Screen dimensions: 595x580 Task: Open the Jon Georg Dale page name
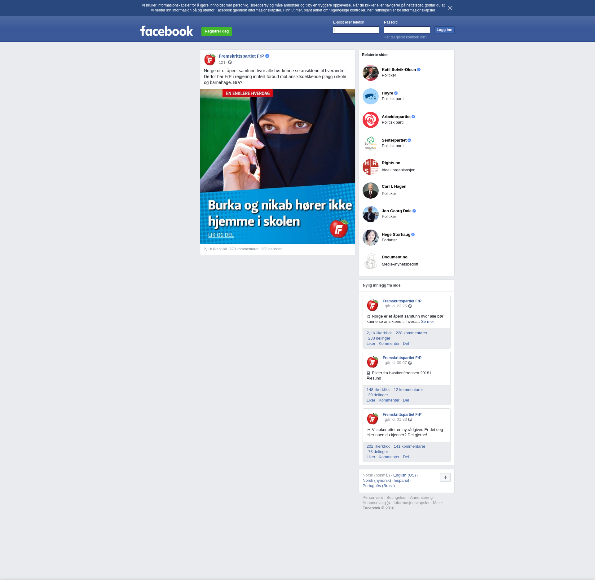tap(397, 211)
